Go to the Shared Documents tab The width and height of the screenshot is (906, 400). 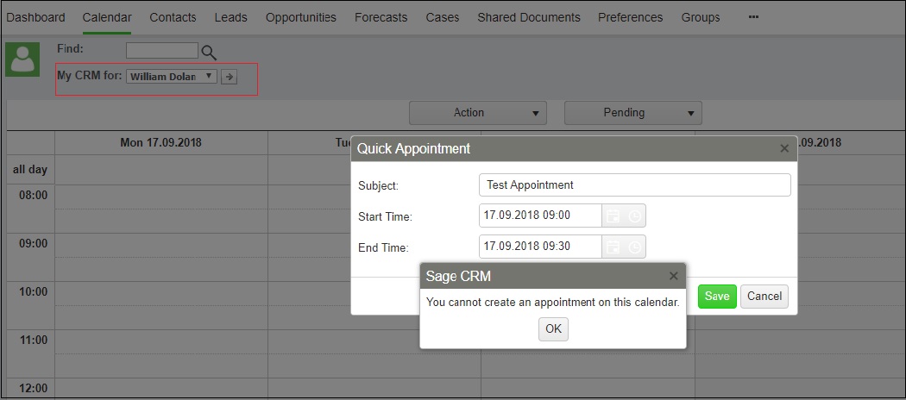pyautogui.click(x=529, y=17)
